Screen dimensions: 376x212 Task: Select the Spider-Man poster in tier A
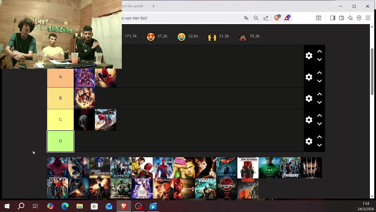tap(105, 78)
